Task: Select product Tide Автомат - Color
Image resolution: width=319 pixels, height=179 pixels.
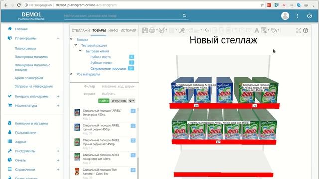Action: click(103, 173)
